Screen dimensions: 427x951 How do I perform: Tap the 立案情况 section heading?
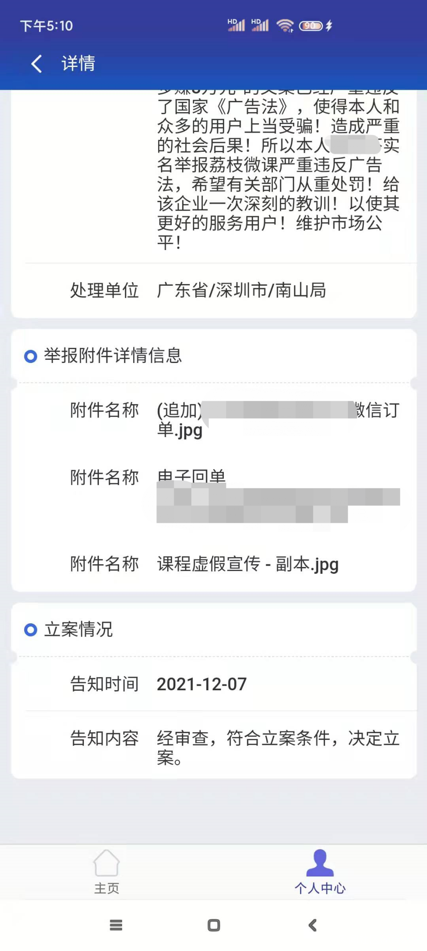pyautogui.click(x=78, y=630)
